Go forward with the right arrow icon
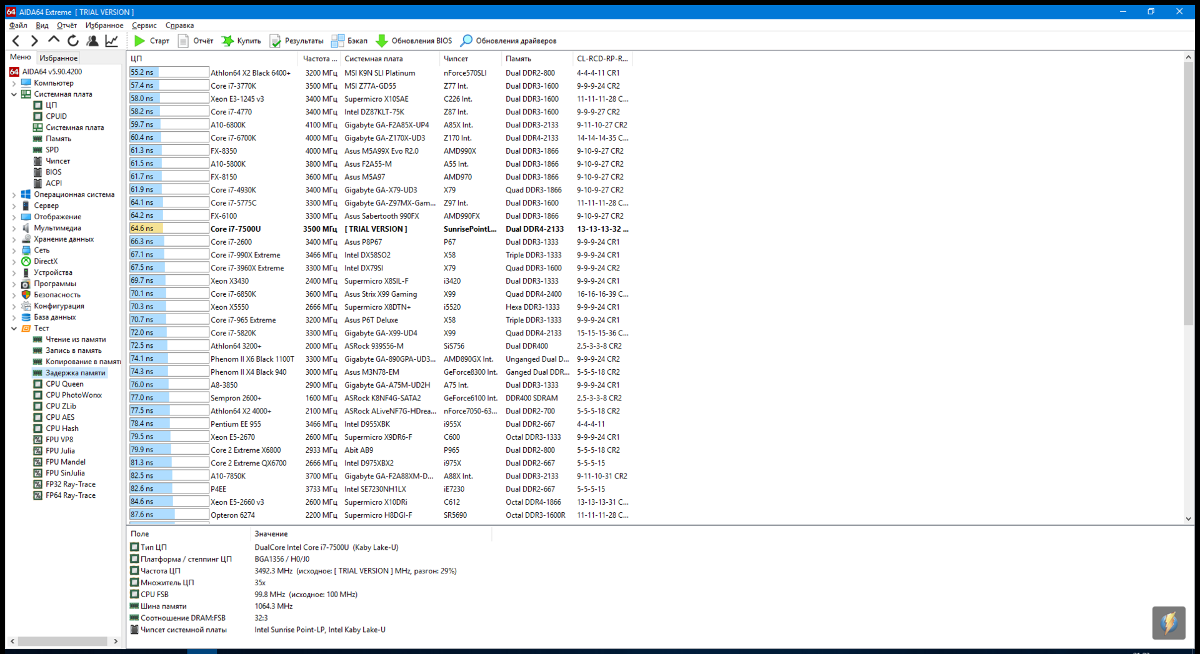Screen dimensions: 1200x654 [x=34, y=41]
